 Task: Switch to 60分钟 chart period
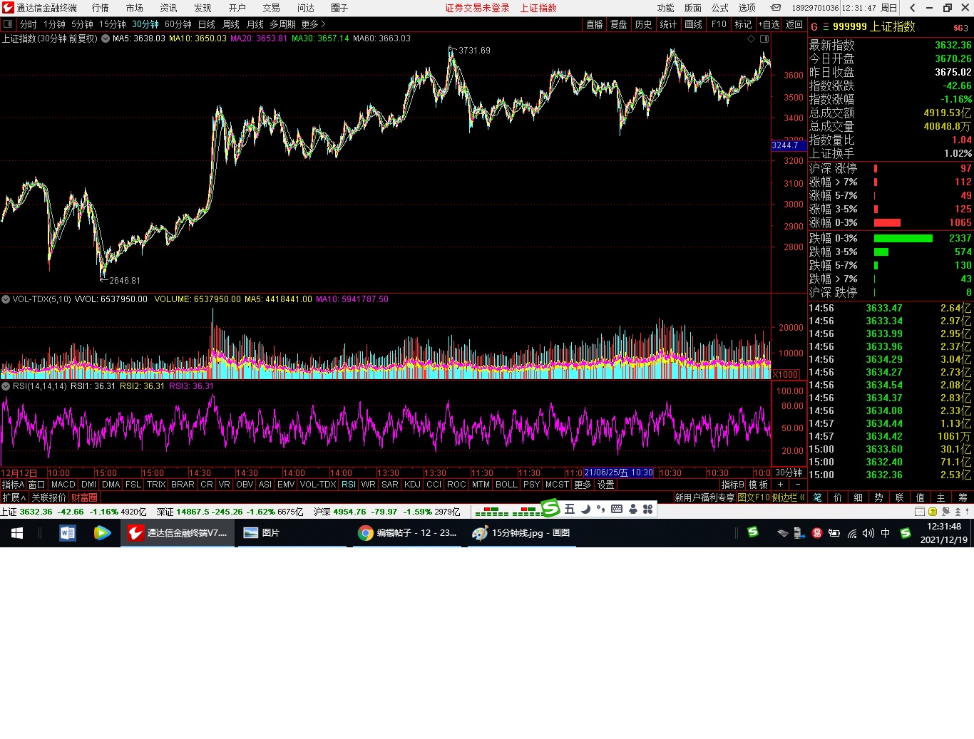pyautogui.click(x=178, y=24)
